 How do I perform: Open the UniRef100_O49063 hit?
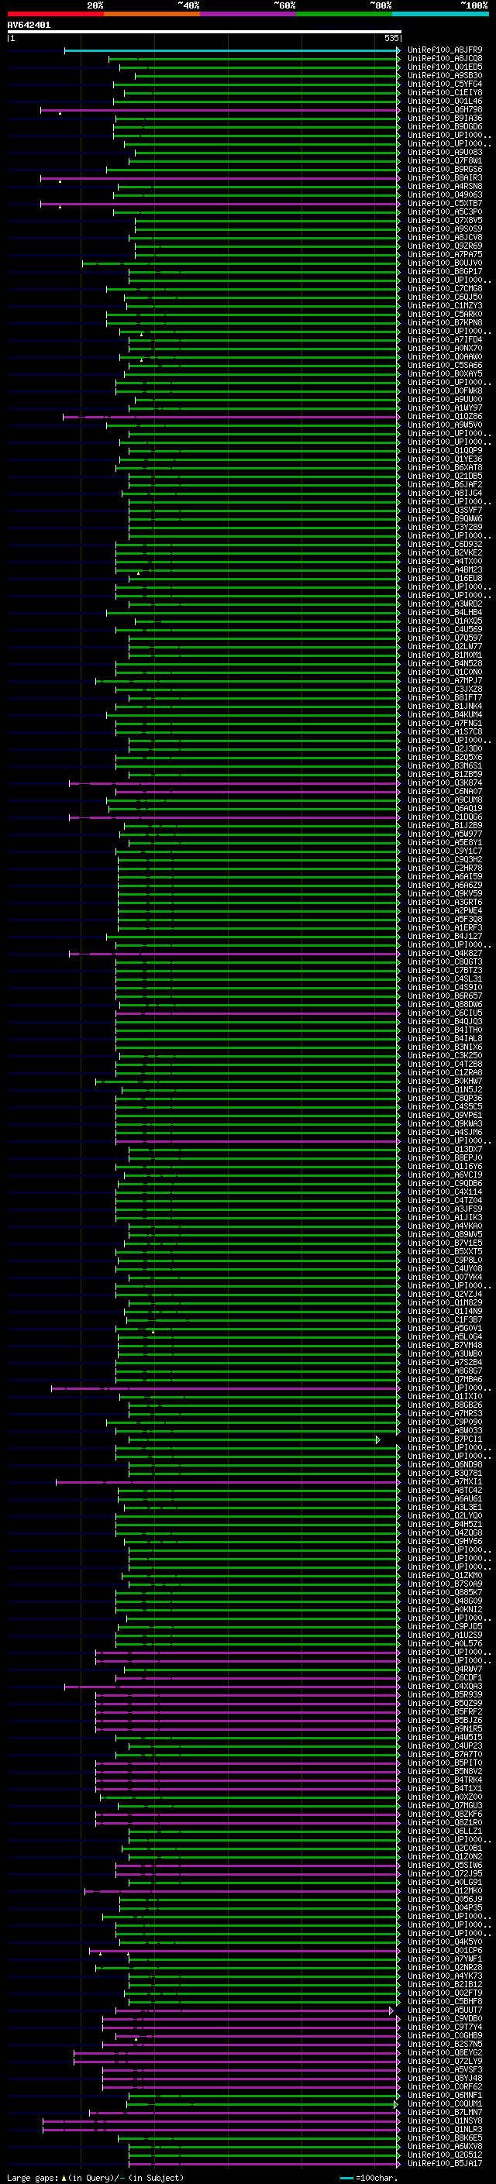click(445, 195)
